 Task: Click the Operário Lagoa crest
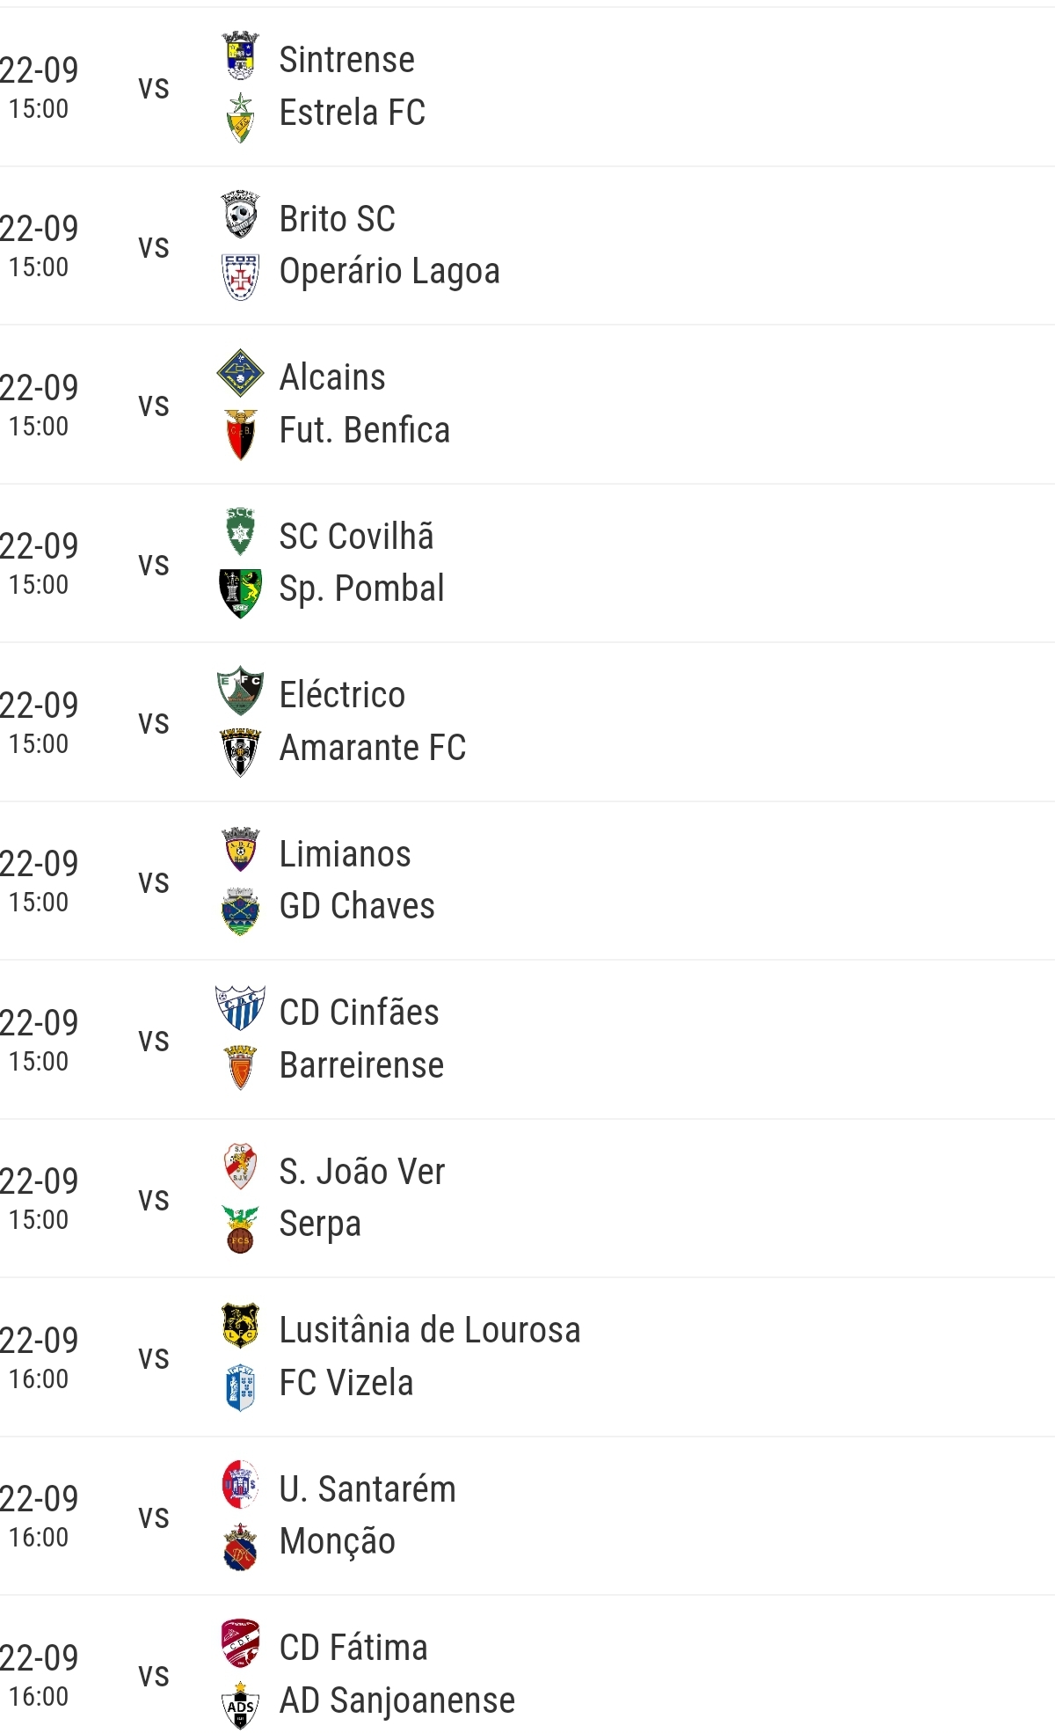point(240,277)
